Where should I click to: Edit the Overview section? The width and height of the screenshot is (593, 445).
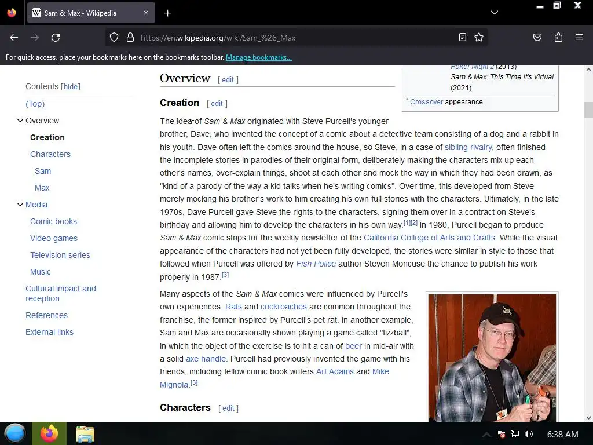(228, 80)
